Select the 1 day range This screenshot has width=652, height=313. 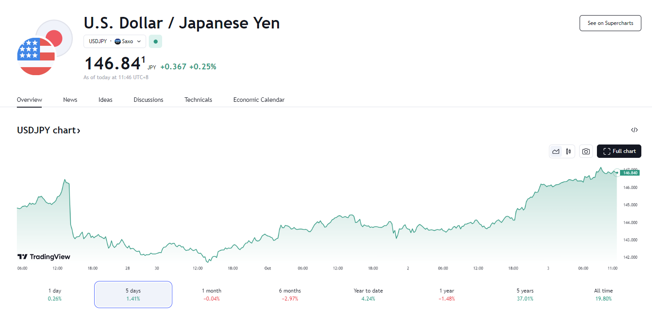(54, 294)
